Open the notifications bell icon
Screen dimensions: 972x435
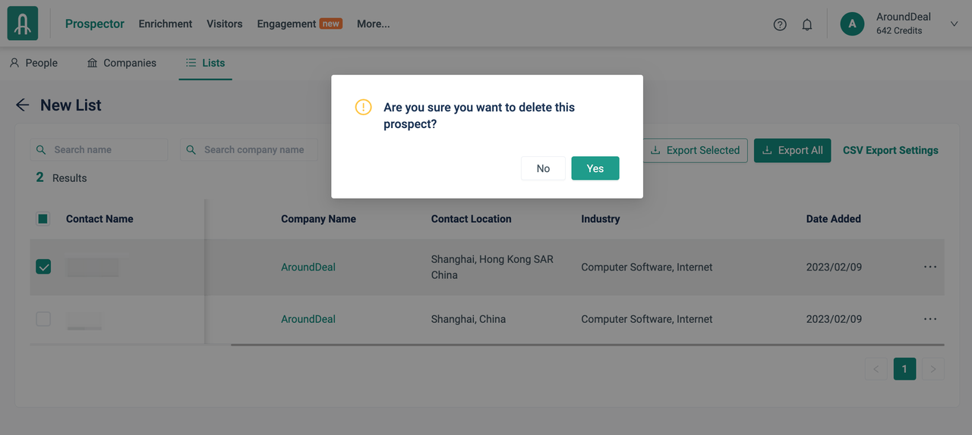tap(807, 24)
